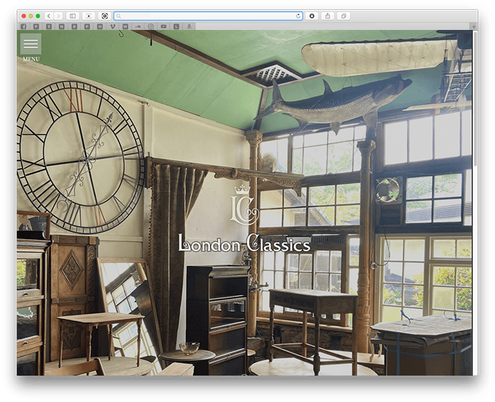Open the Downloads button

(x=311, y=16)
